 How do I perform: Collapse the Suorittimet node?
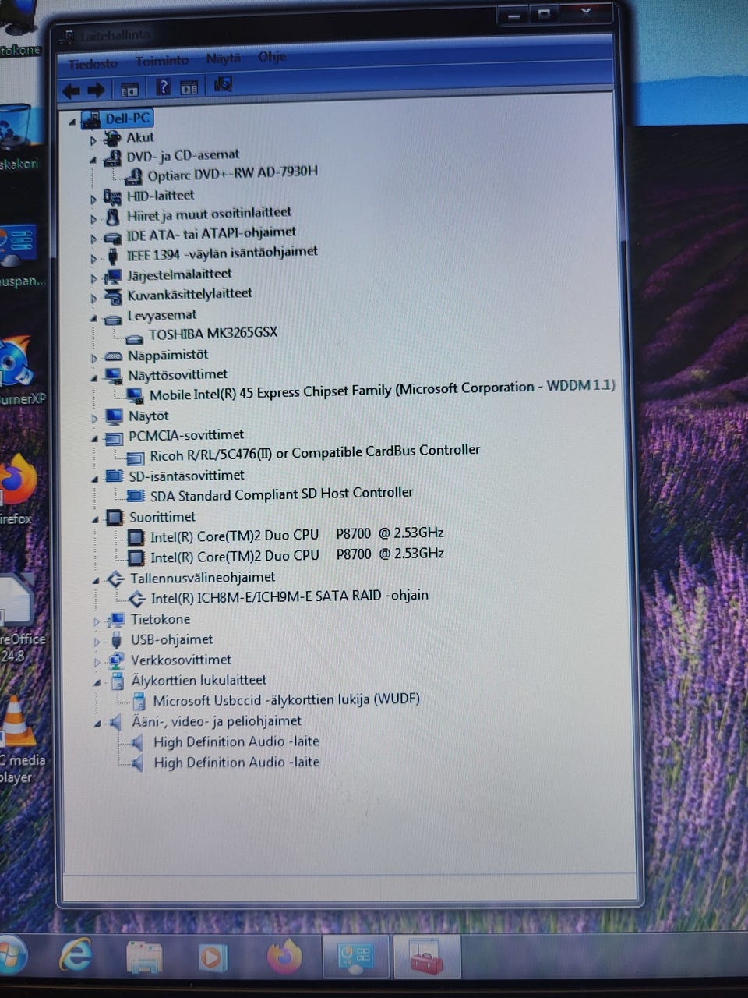[x=96, y=518]
